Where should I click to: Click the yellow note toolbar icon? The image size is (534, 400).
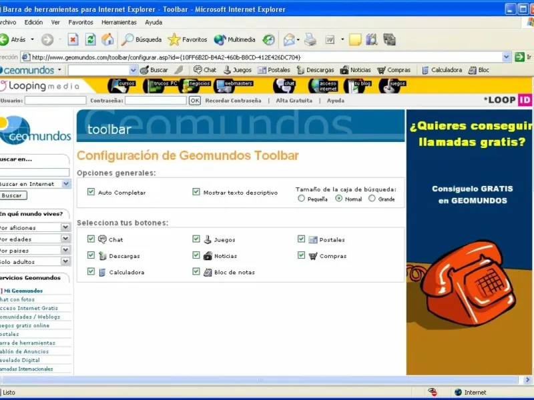[x=355, y=40]
